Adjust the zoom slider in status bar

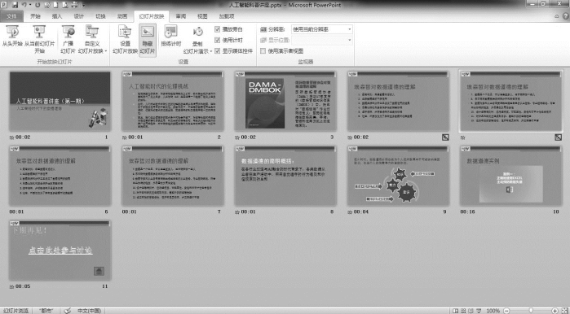[x=531, y=311]
